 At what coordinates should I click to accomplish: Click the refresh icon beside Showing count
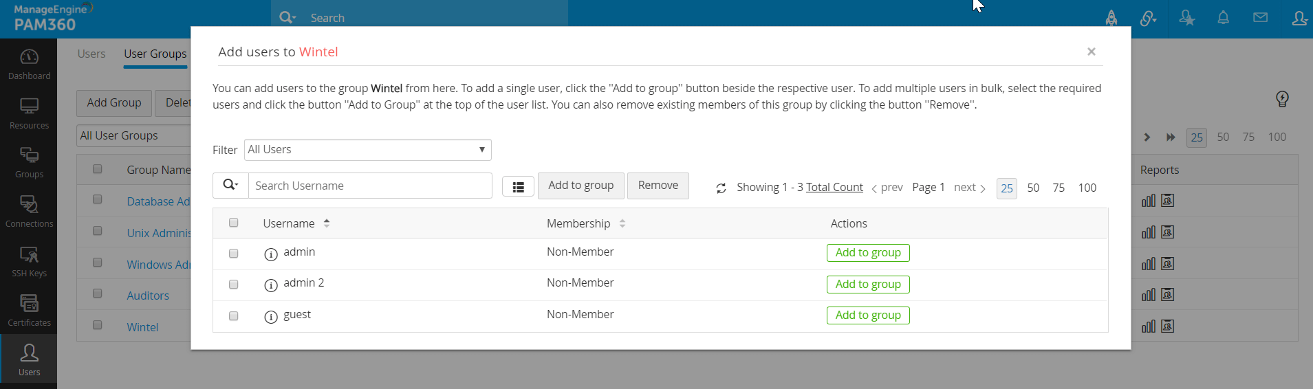coord(721,188)
